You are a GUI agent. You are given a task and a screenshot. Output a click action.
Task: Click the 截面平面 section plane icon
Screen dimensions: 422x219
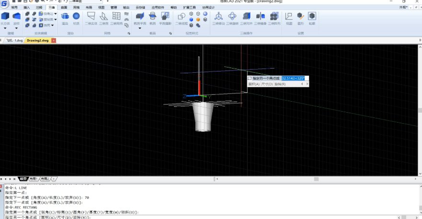(x=140, y=17)
